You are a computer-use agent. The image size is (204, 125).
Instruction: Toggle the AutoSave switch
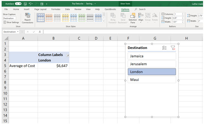tap(18, 4)
